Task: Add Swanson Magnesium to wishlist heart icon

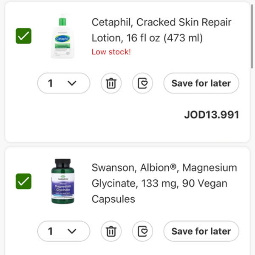Action: (x=142, y=231)
